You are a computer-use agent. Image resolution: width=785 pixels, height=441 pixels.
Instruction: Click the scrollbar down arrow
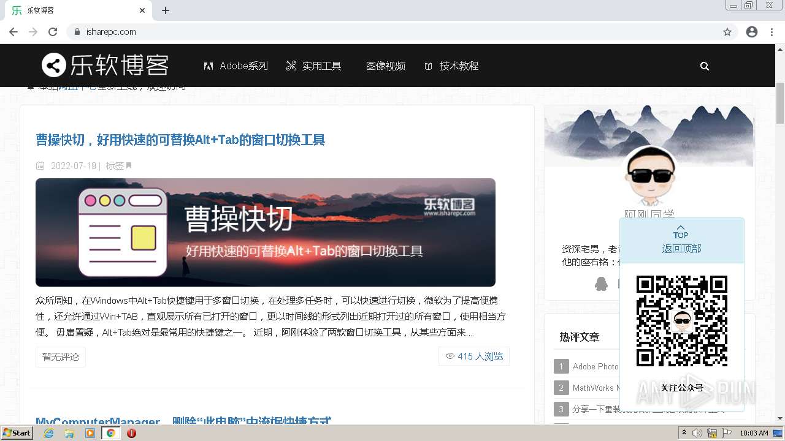click(x=780, y=419)
